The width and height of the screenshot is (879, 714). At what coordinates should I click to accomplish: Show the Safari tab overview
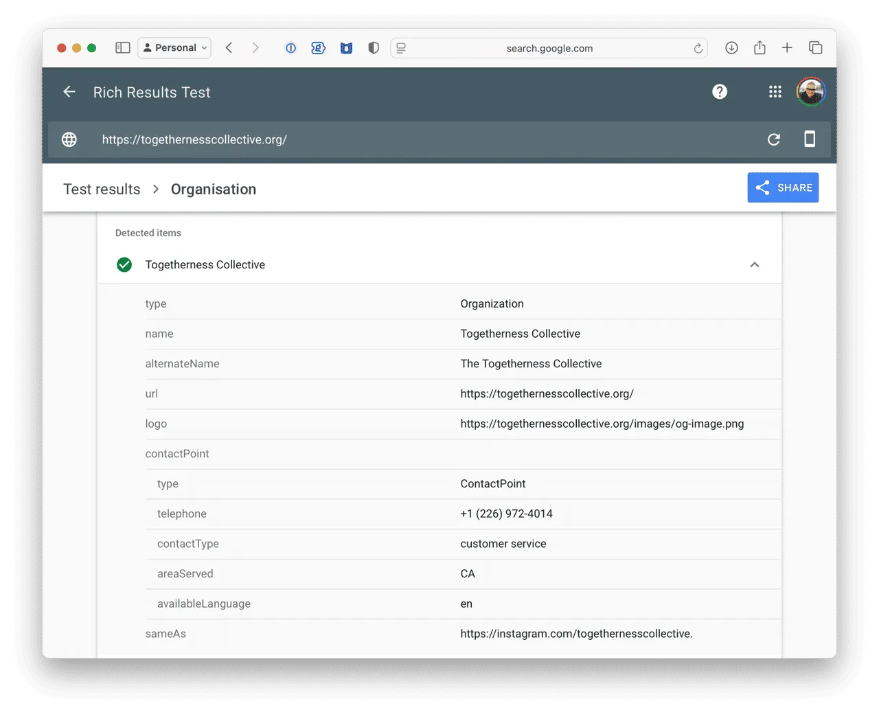(816, 48)
